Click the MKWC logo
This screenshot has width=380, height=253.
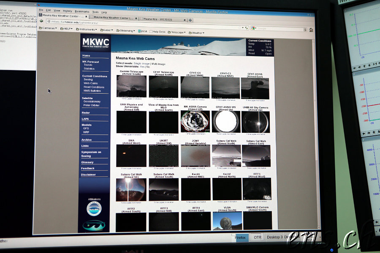(x=95, y=43)
